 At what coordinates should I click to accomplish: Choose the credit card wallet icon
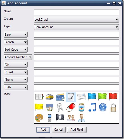pyautogui.click(x=60, y=97)
